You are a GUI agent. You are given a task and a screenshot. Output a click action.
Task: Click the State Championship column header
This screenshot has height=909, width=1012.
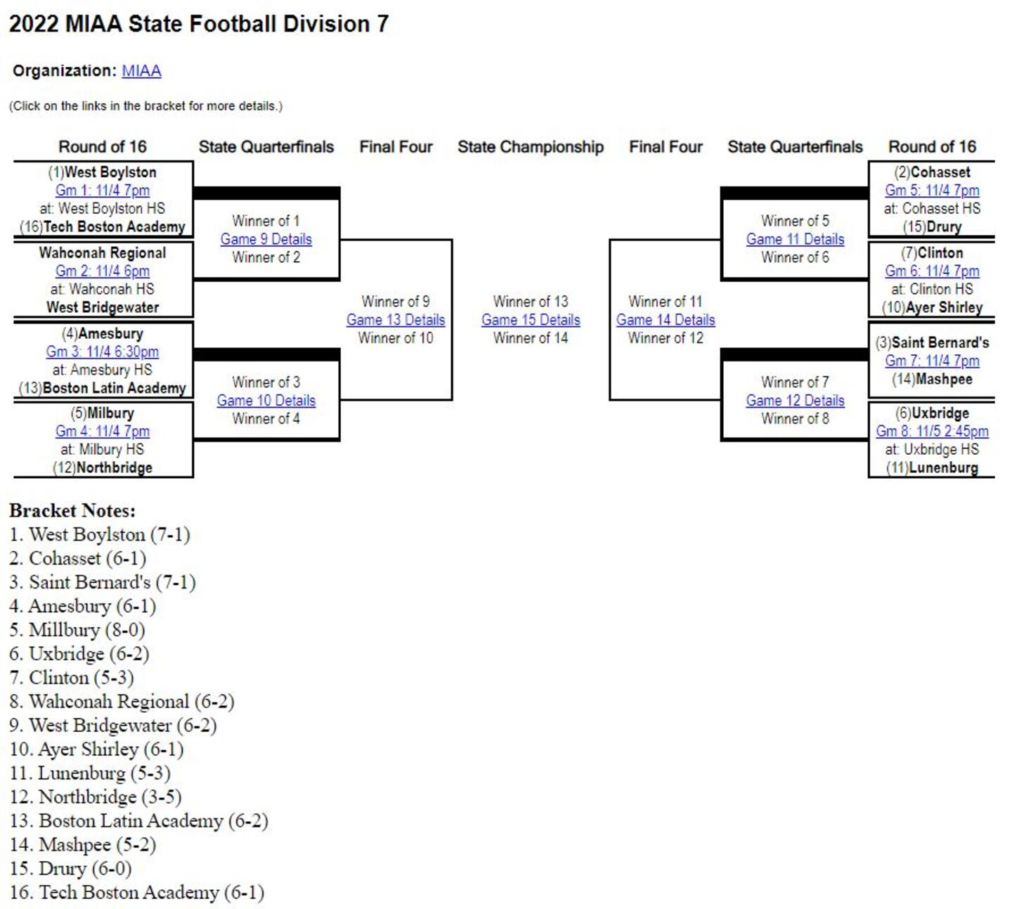pyautogui.click(x=531, y=147)
